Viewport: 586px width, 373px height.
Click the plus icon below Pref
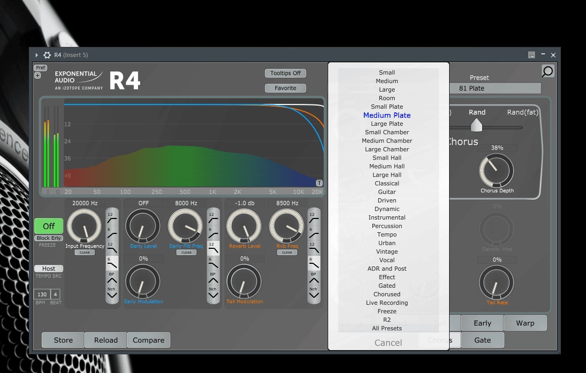point(37,76)
